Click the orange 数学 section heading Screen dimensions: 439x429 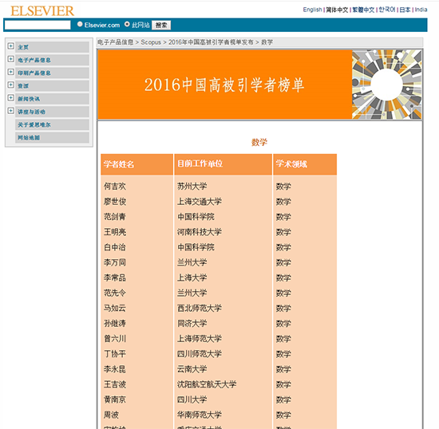259,143
